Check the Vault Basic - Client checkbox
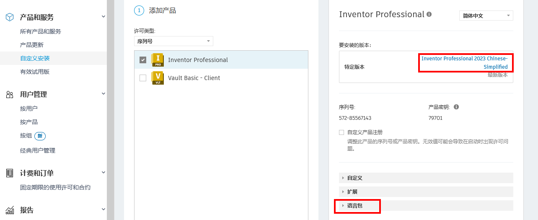This screenshot has height=220, width=538. [143, 78]
